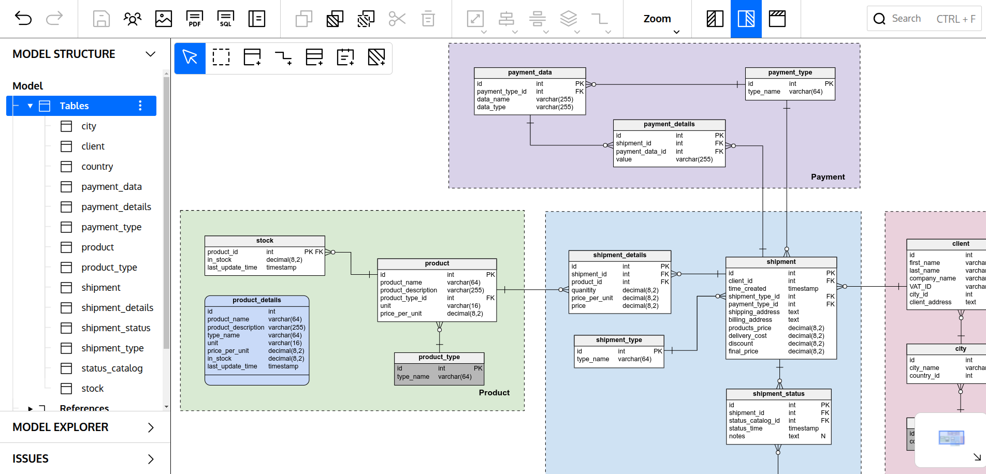Click the model tree vertical scrollbar
This screenshot has height=474, width=986.
166,212
